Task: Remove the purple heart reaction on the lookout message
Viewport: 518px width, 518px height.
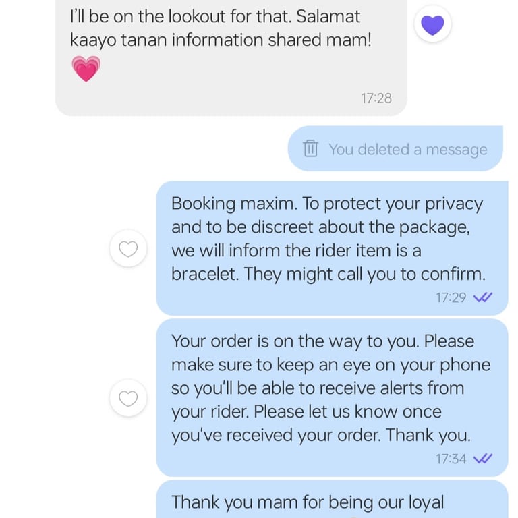Action: coord(432,26)
